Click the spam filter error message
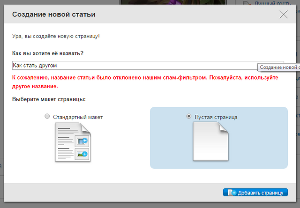 pyautogui.click(x=145, y=82)
